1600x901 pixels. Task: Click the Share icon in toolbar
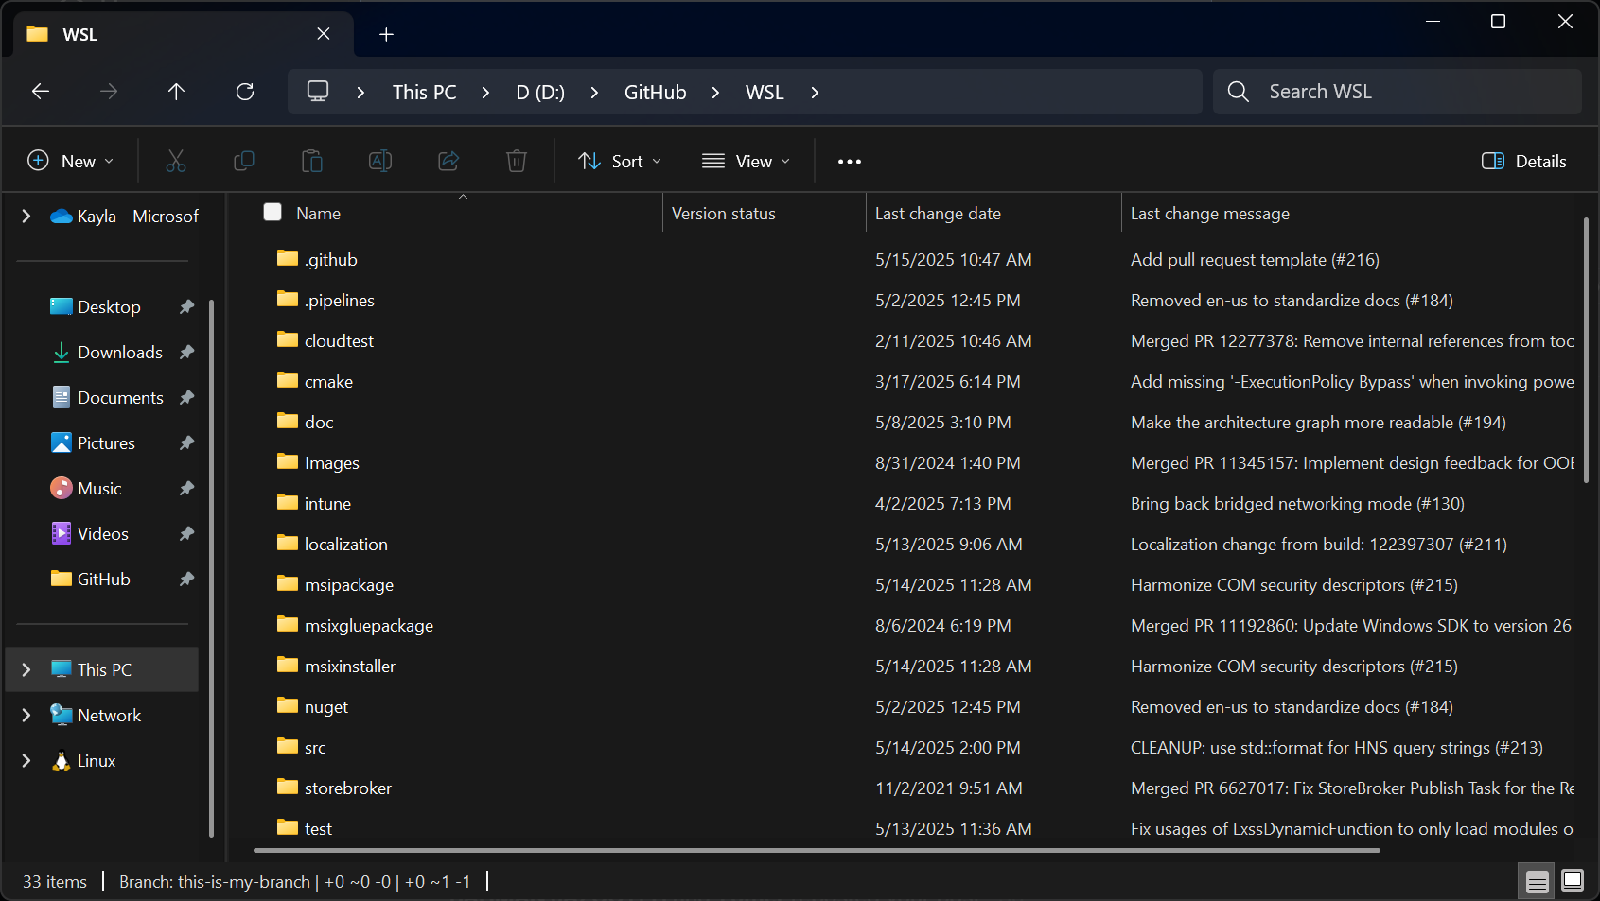pos(448,162)
